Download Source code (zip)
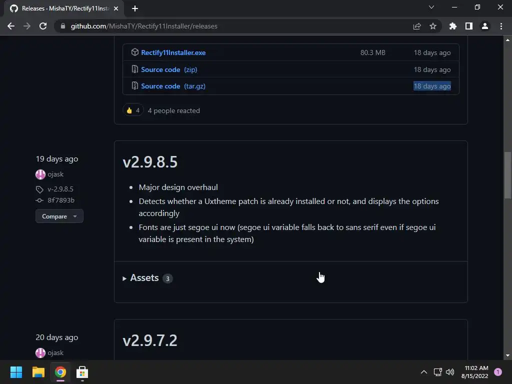This screenshot has width=512, height=384. pyautogui.click(x=169, y=69)
